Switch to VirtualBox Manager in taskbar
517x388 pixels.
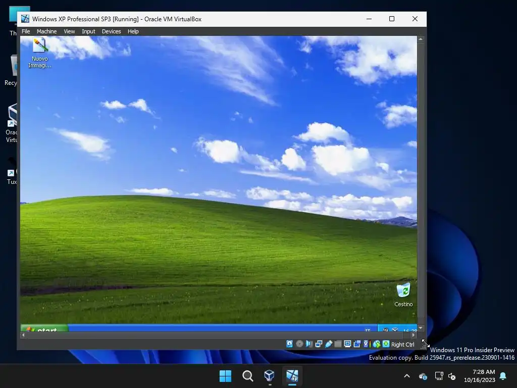(270, 376)
